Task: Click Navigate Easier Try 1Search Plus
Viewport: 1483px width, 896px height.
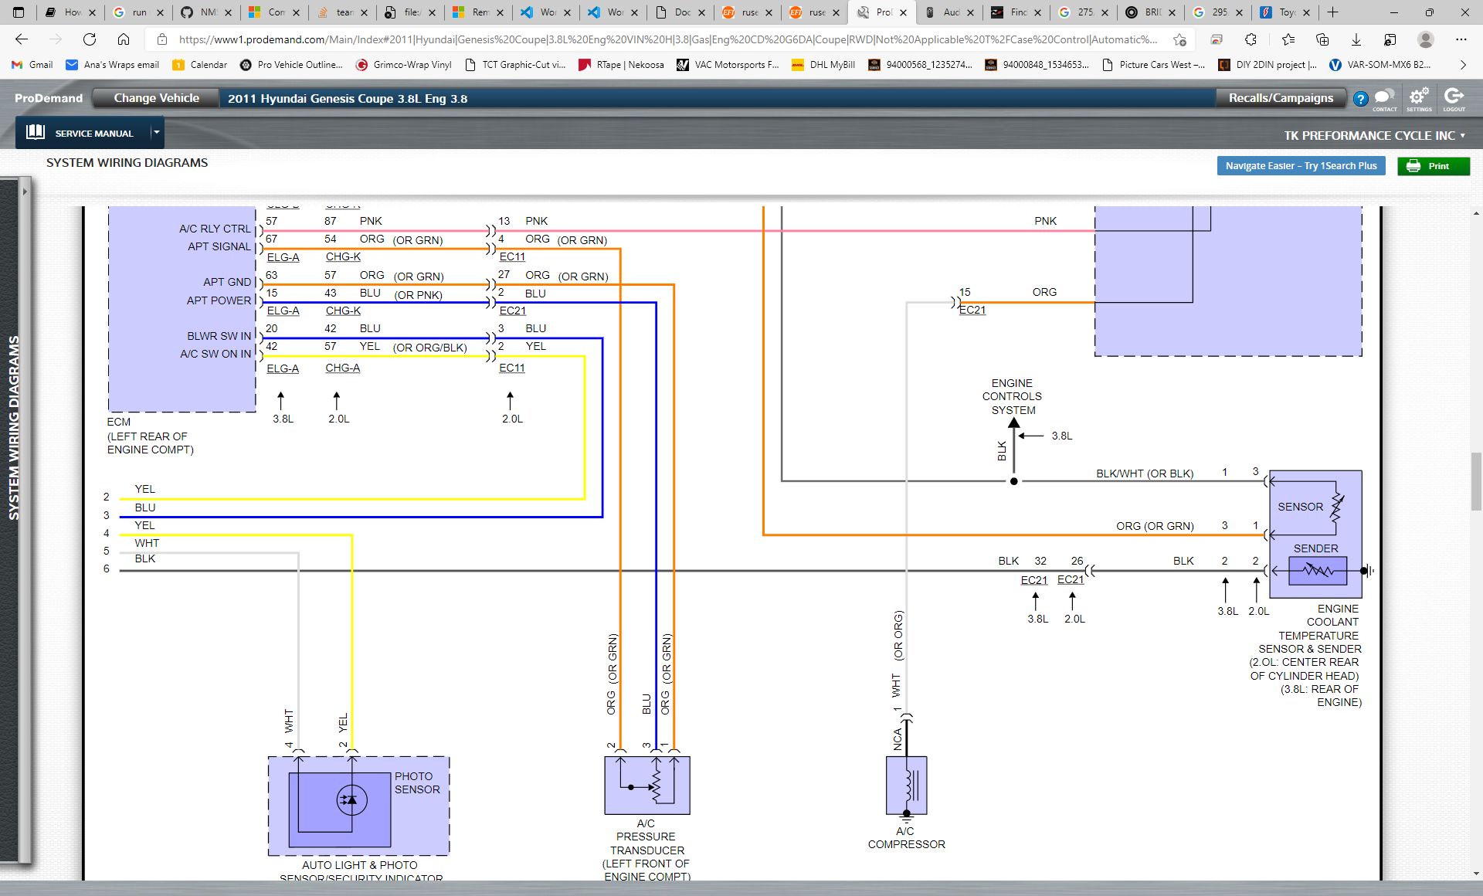Action: [x=1301, y=166]
